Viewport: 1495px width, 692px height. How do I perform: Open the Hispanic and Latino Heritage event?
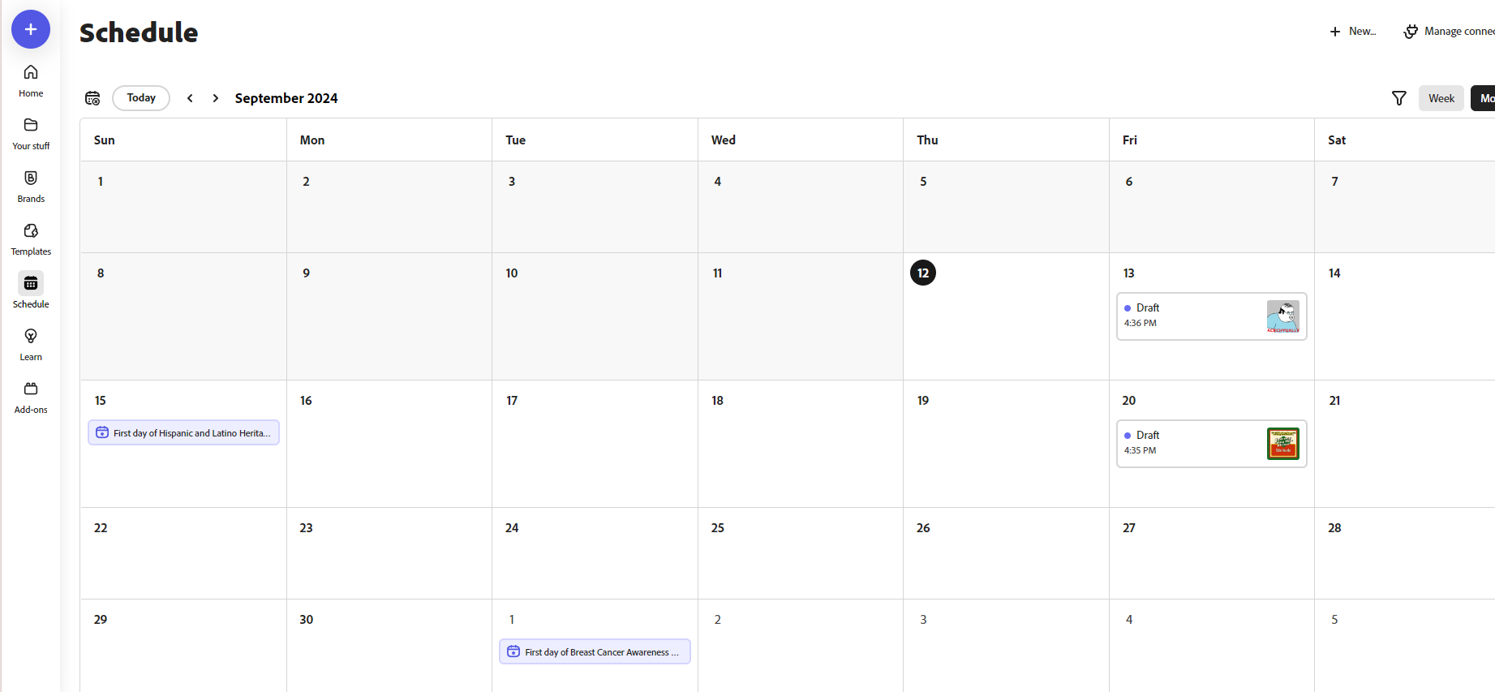click(183, 432)
